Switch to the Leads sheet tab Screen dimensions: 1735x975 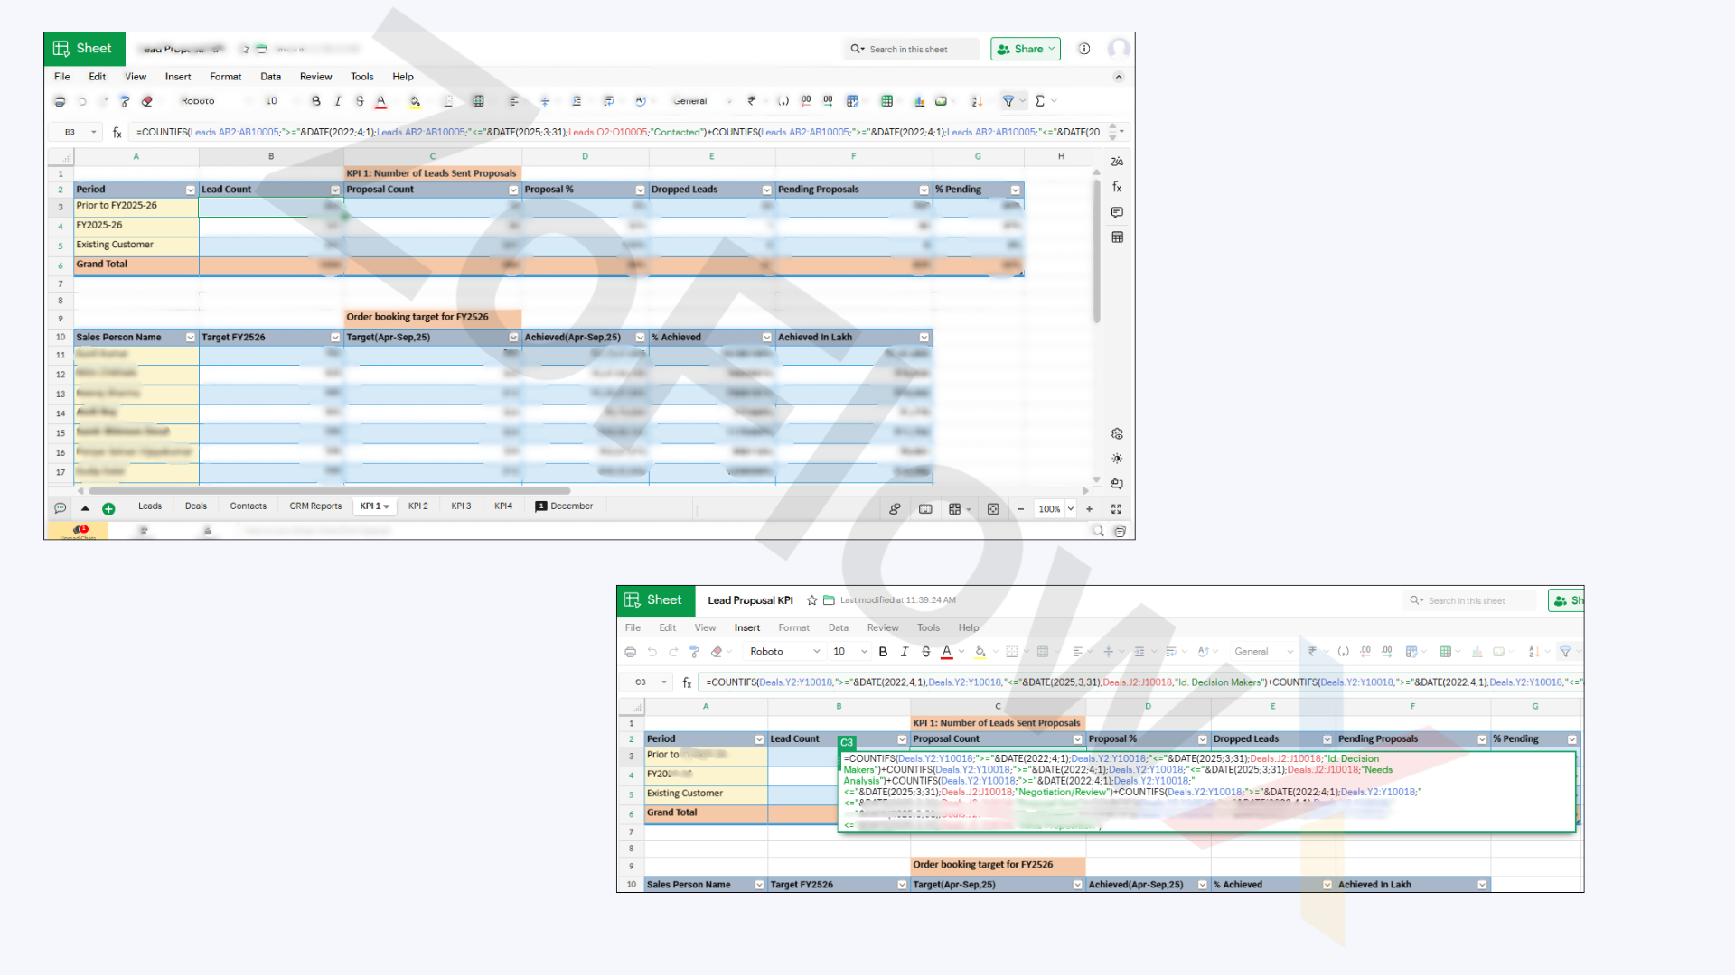[150, 506]
